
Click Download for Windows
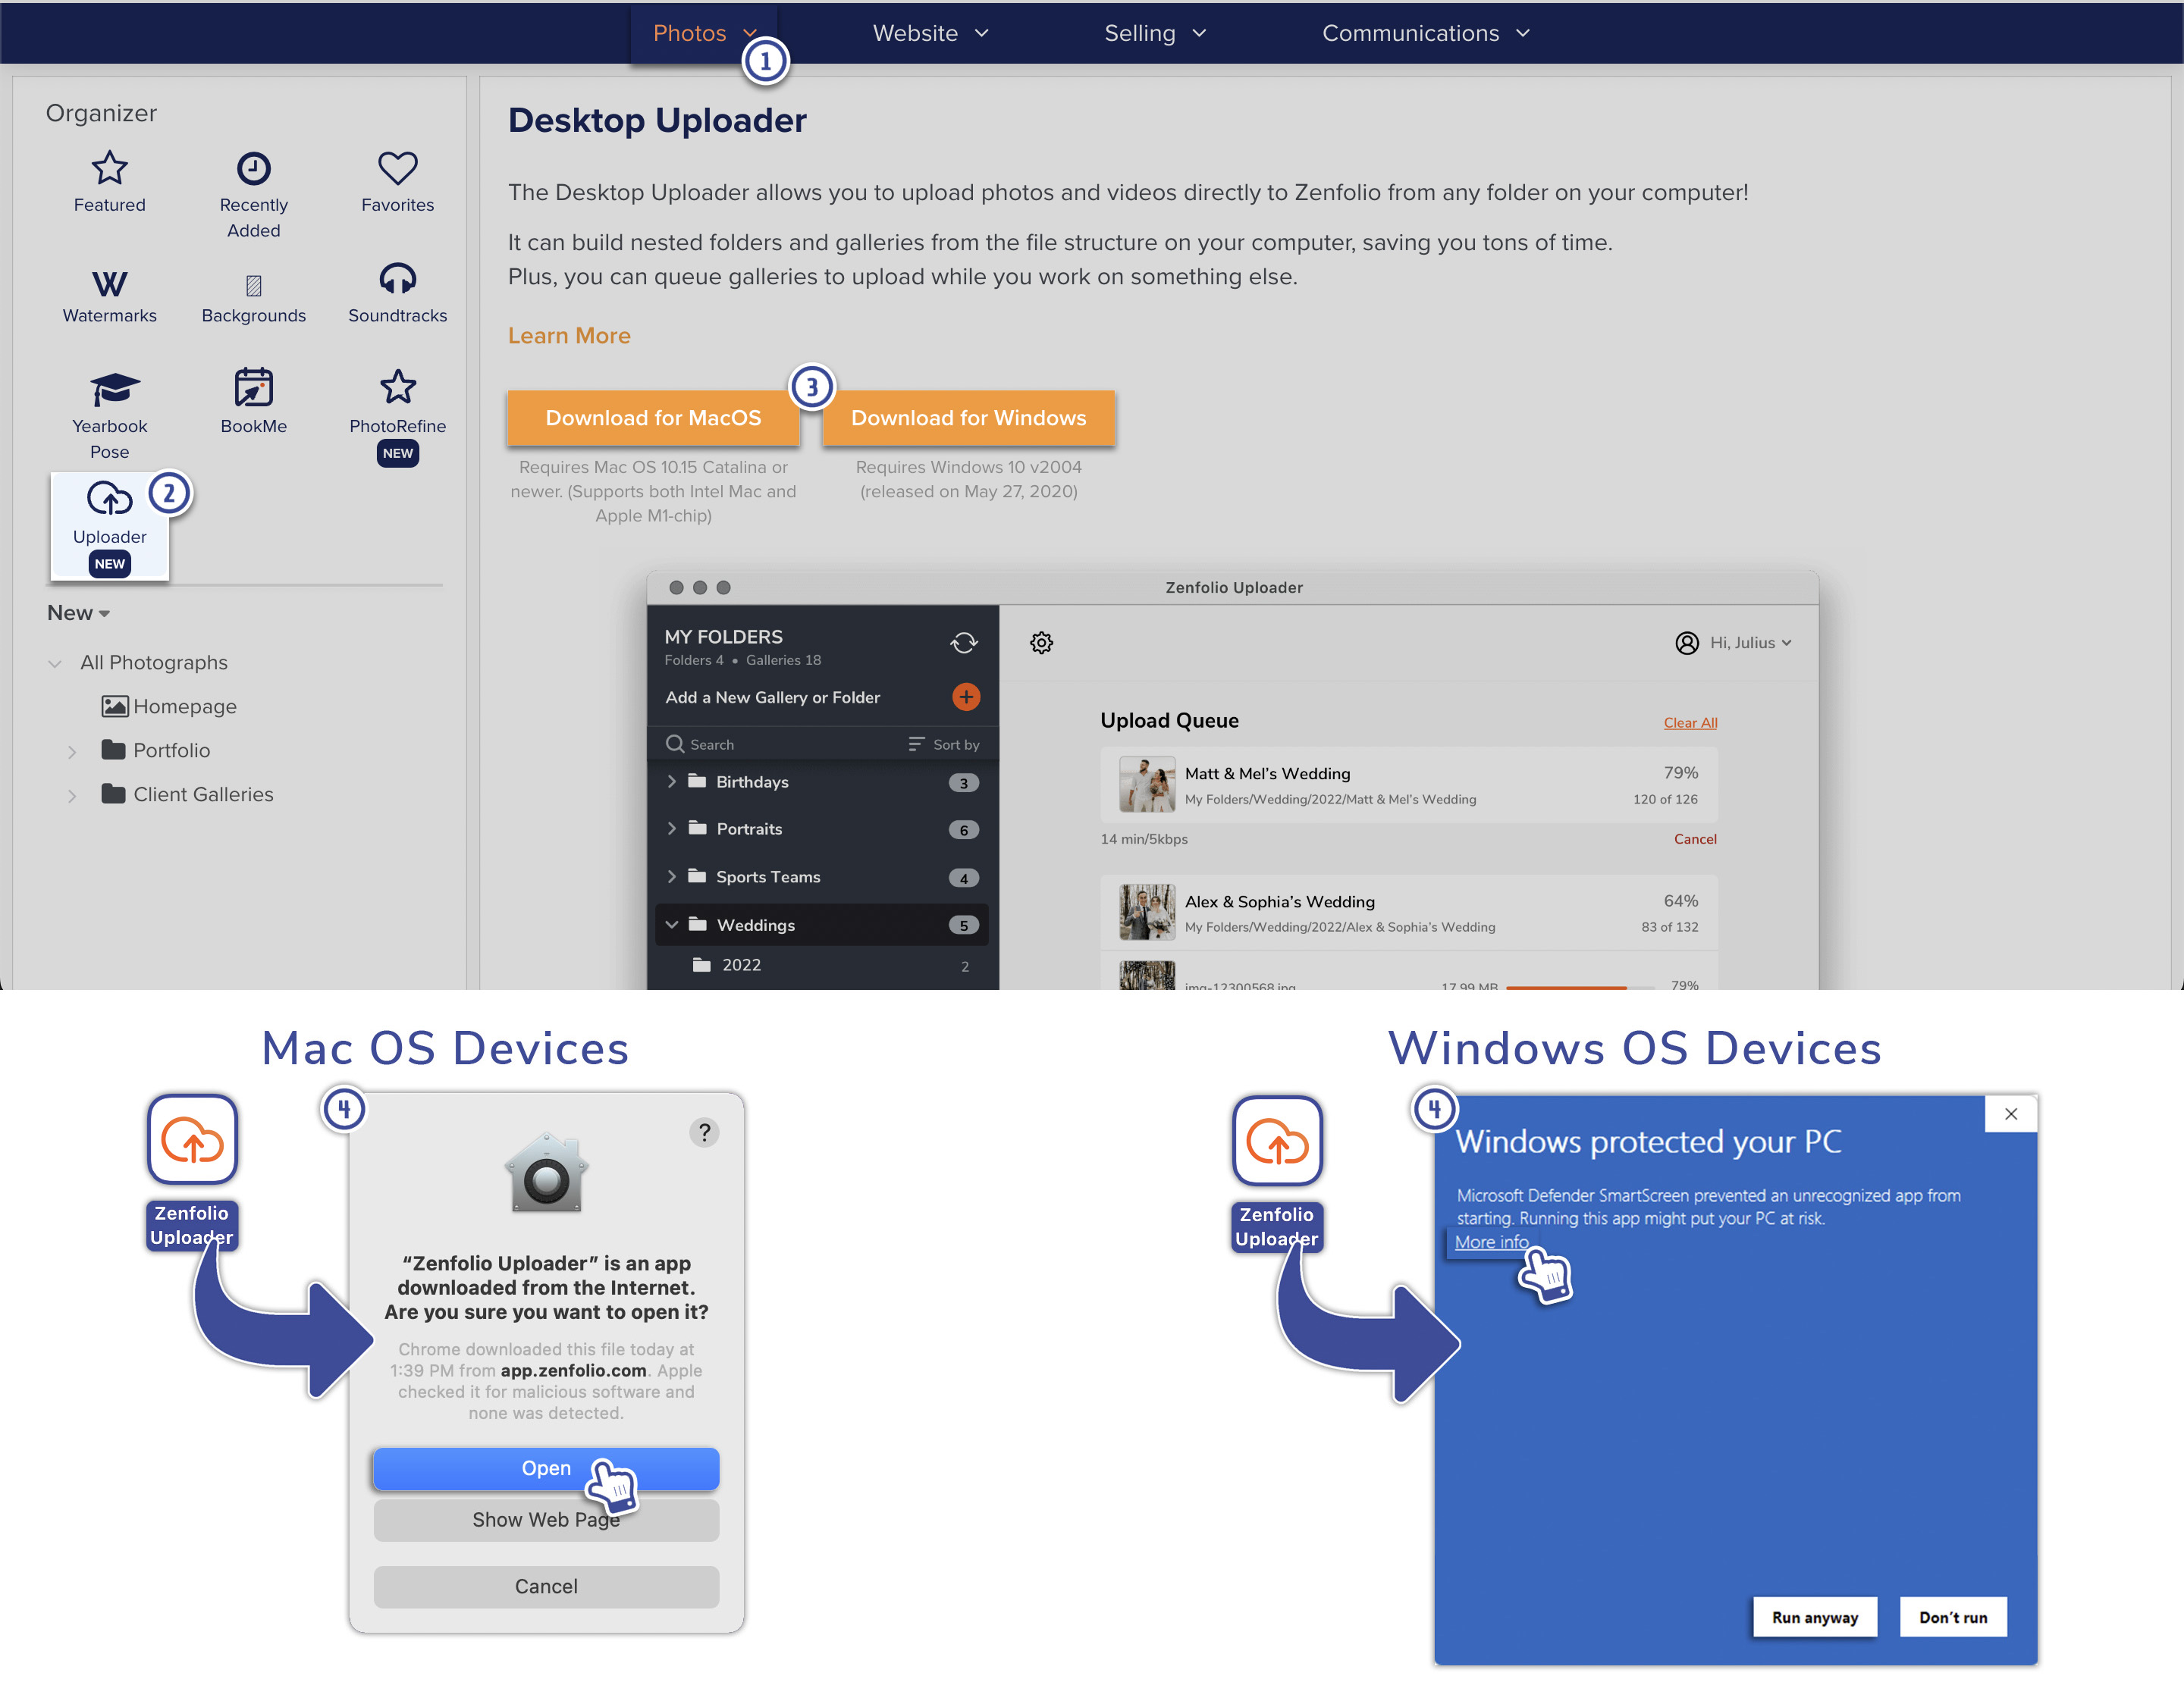(967, 418)
